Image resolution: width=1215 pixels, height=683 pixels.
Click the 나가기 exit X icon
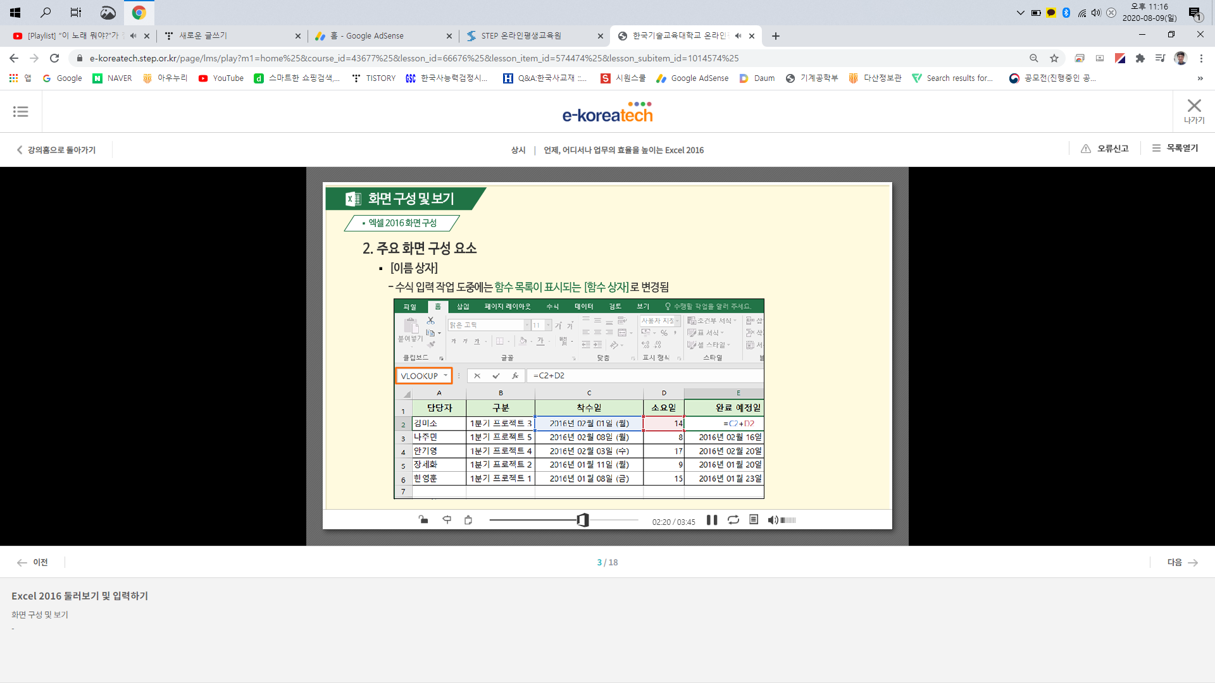[x=1193, y=106]
